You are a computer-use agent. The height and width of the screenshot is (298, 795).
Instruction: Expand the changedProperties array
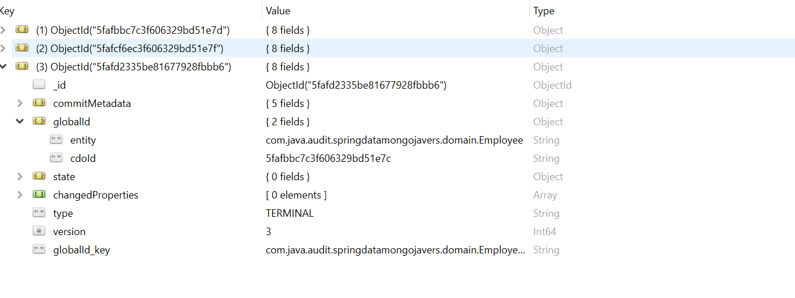tap(20, 195)
